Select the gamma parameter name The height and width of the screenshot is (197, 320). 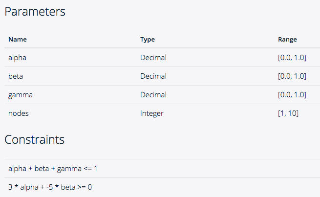coord(21,95)
